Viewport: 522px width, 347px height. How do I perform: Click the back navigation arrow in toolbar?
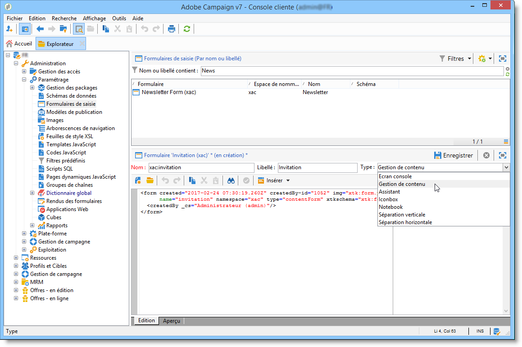coord(40,29)
